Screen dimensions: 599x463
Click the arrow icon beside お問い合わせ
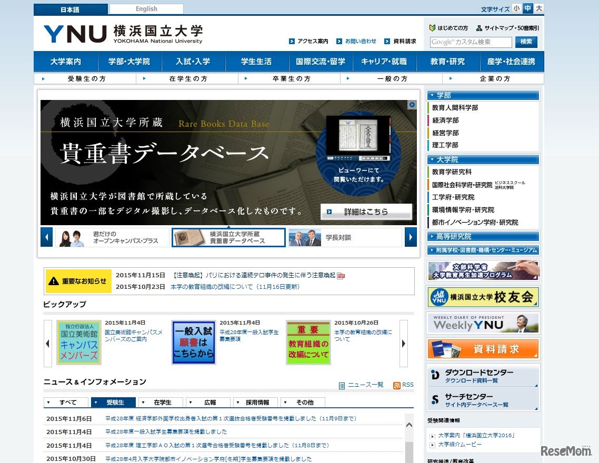(x=339, y=41)
